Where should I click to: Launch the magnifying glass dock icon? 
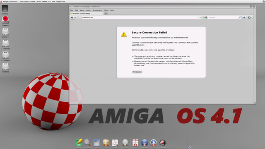click(x=87, y=142)
